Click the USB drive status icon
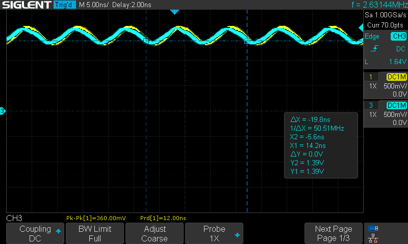The width and height of the screenshot is (408, 244). [x=373, y=228]
